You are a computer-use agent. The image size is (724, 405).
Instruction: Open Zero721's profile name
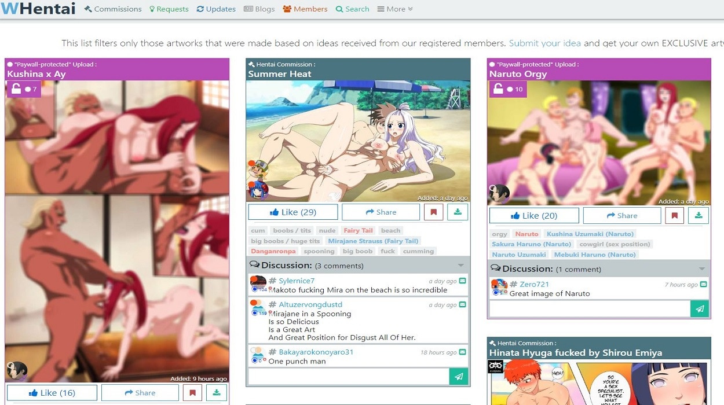[x=534, y=285]
